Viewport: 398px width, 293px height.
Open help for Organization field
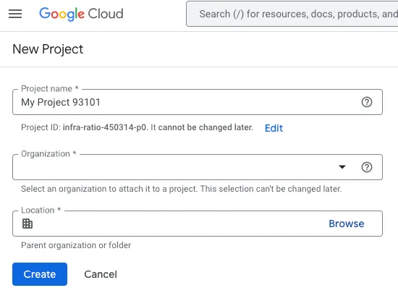[x=367, y=167]
